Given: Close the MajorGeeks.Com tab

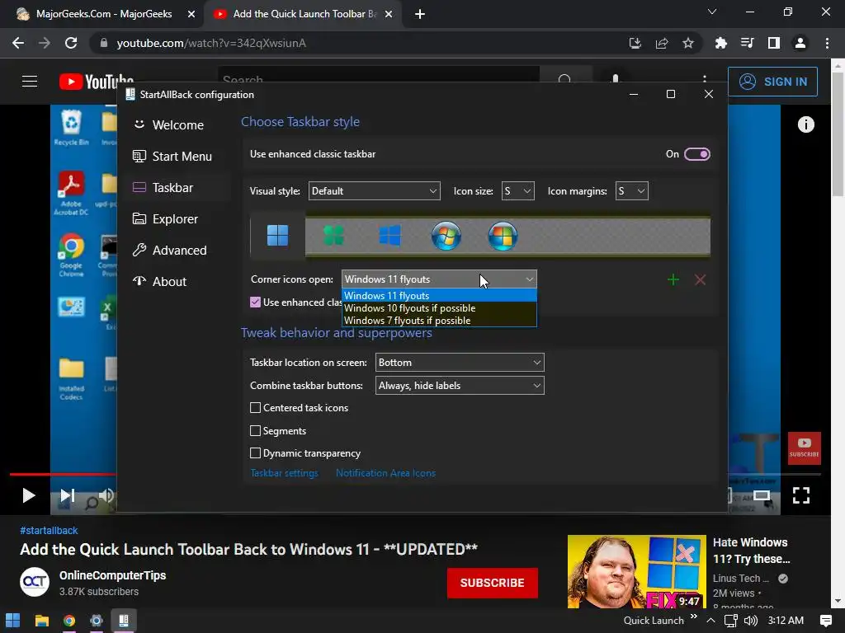Looking at the screenshot, I should pyautogui.click(x=191, y=14).
